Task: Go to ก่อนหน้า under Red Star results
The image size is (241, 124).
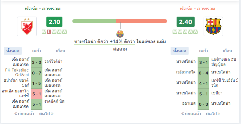Action: (24, 114)
